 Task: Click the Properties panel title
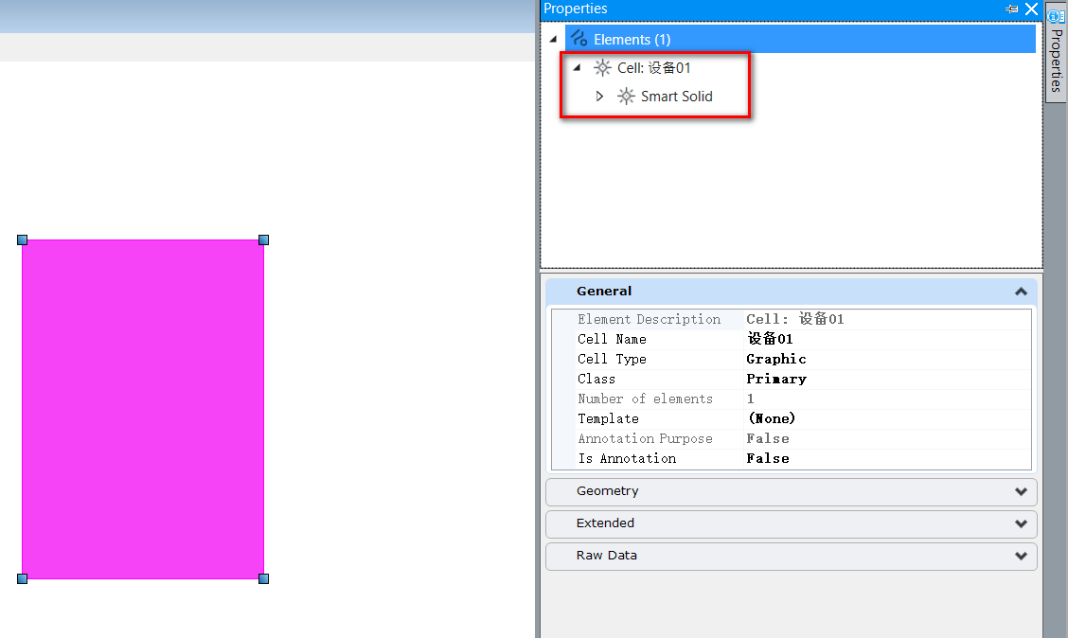pos(575,9)
